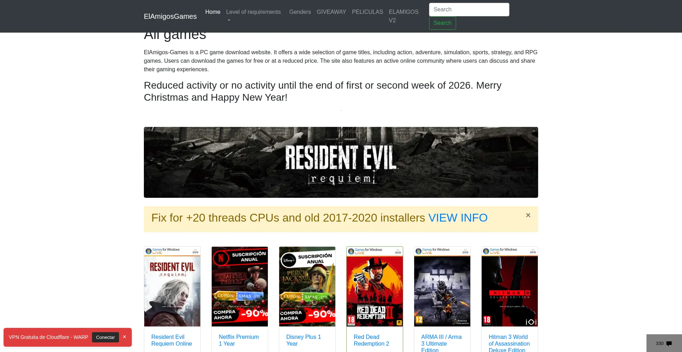682x352 pixels.
Task: Open the PELICULAS section
Action: pyautogui.click(x=367, y=12)
